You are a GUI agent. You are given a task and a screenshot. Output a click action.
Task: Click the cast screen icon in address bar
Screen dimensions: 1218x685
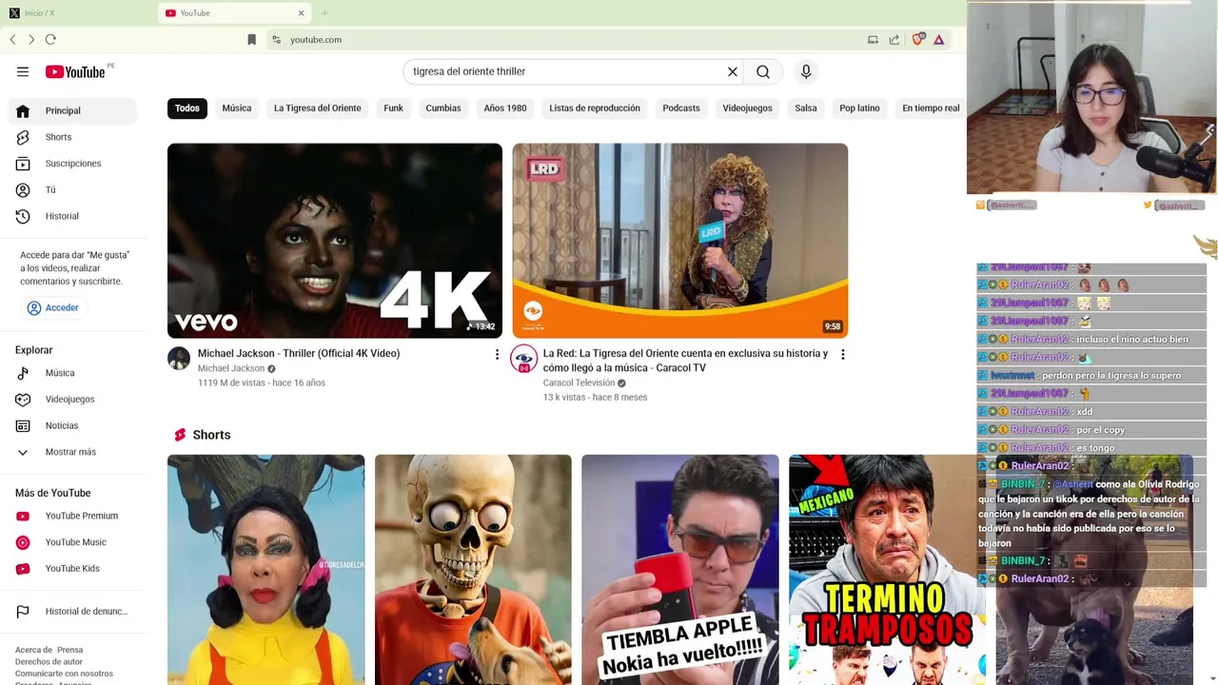[873, 40]
